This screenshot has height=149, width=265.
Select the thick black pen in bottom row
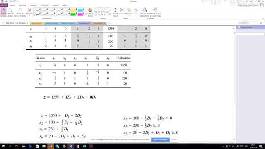click(x=37, y=14)
